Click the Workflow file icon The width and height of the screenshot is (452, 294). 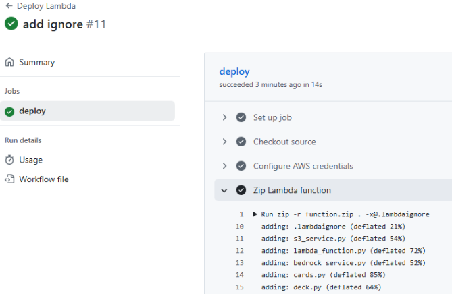9,179
